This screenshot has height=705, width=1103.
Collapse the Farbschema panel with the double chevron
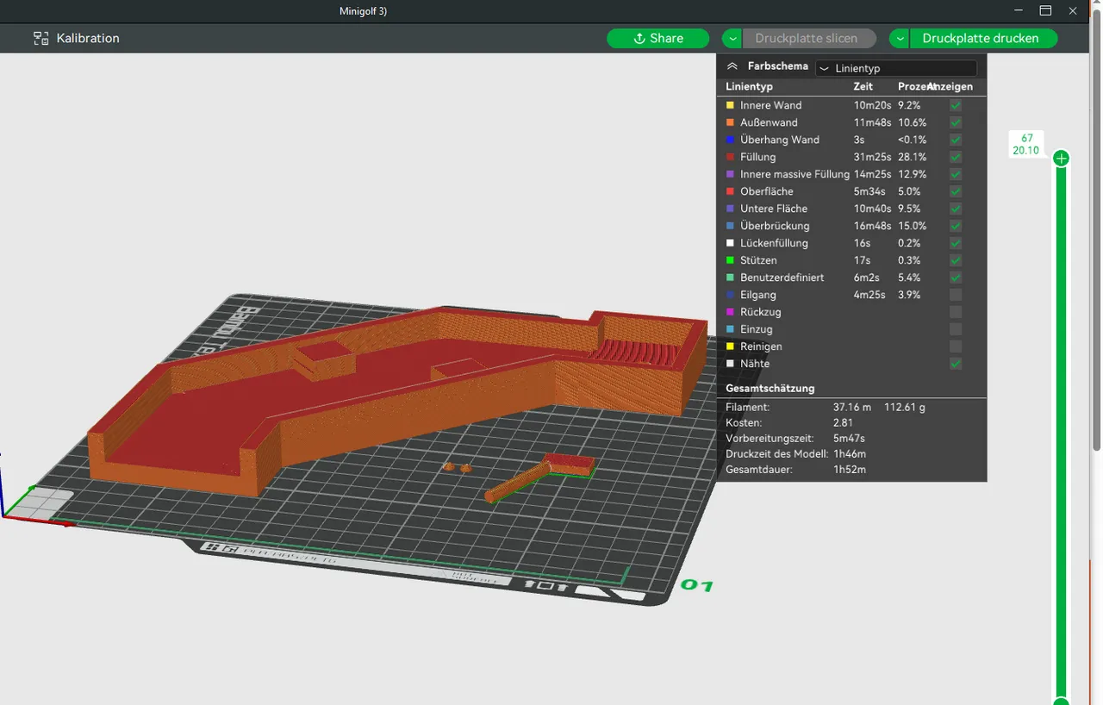(x=732, y=66)
